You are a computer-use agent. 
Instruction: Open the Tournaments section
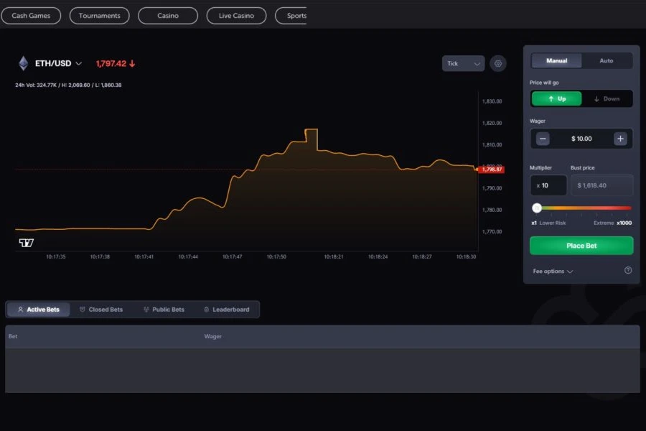[x=99, y=14]
